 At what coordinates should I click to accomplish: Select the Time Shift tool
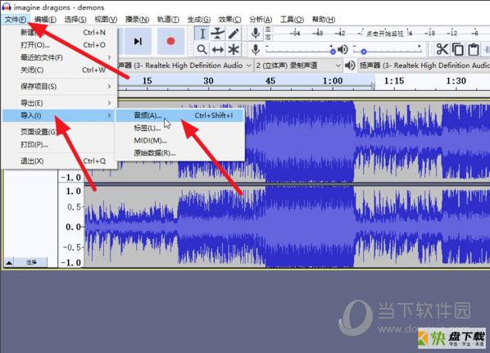pyautogui.click(x=217, y=49)
